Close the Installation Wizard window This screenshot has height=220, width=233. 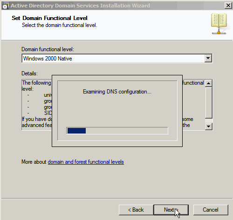pos(228,6)
